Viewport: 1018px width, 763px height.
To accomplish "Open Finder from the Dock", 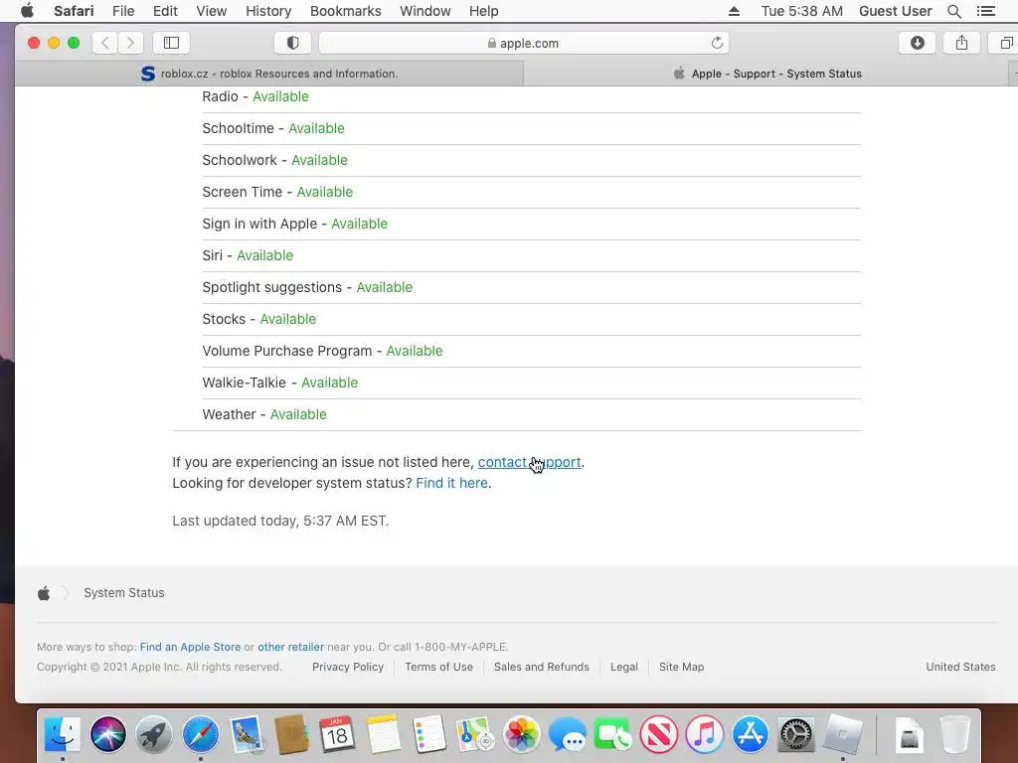I will (x=63, y=734).
